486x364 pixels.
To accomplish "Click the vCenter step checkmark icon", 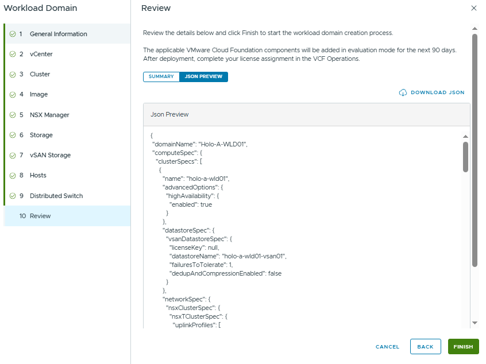I will point(13,54).
